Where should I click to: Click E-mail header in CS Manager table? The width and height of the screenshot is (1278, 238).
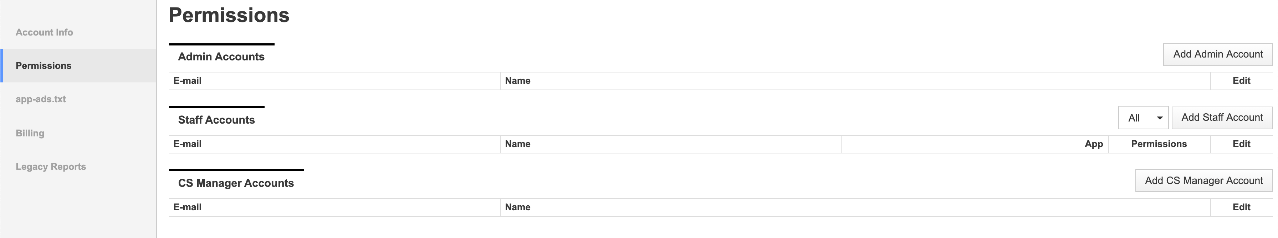point(187,207)
